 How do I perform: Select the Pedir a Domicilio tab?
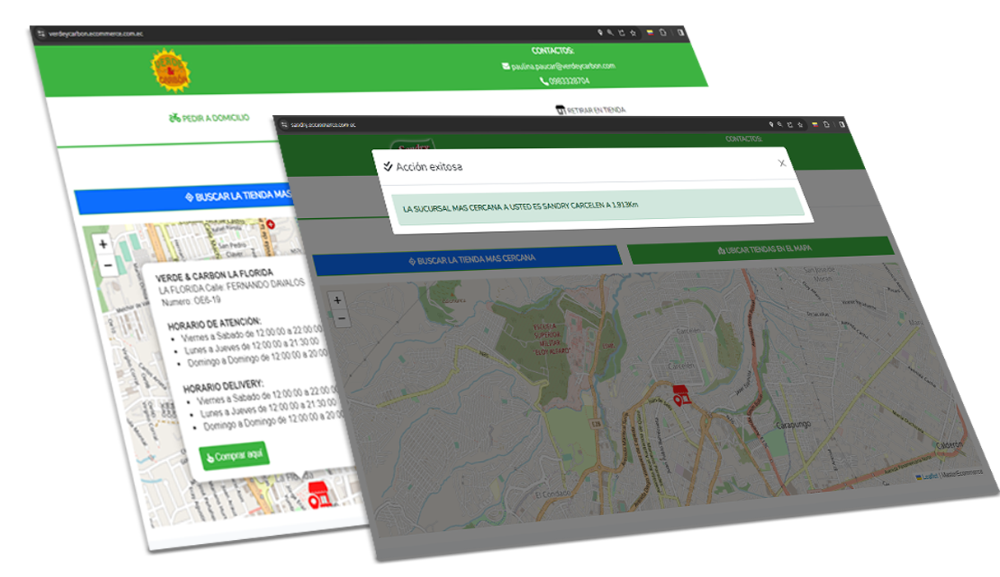click(x=209, y=118)
